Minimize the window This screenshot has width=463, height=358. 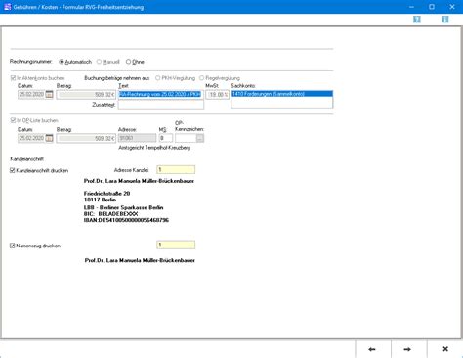click(411, 7)
